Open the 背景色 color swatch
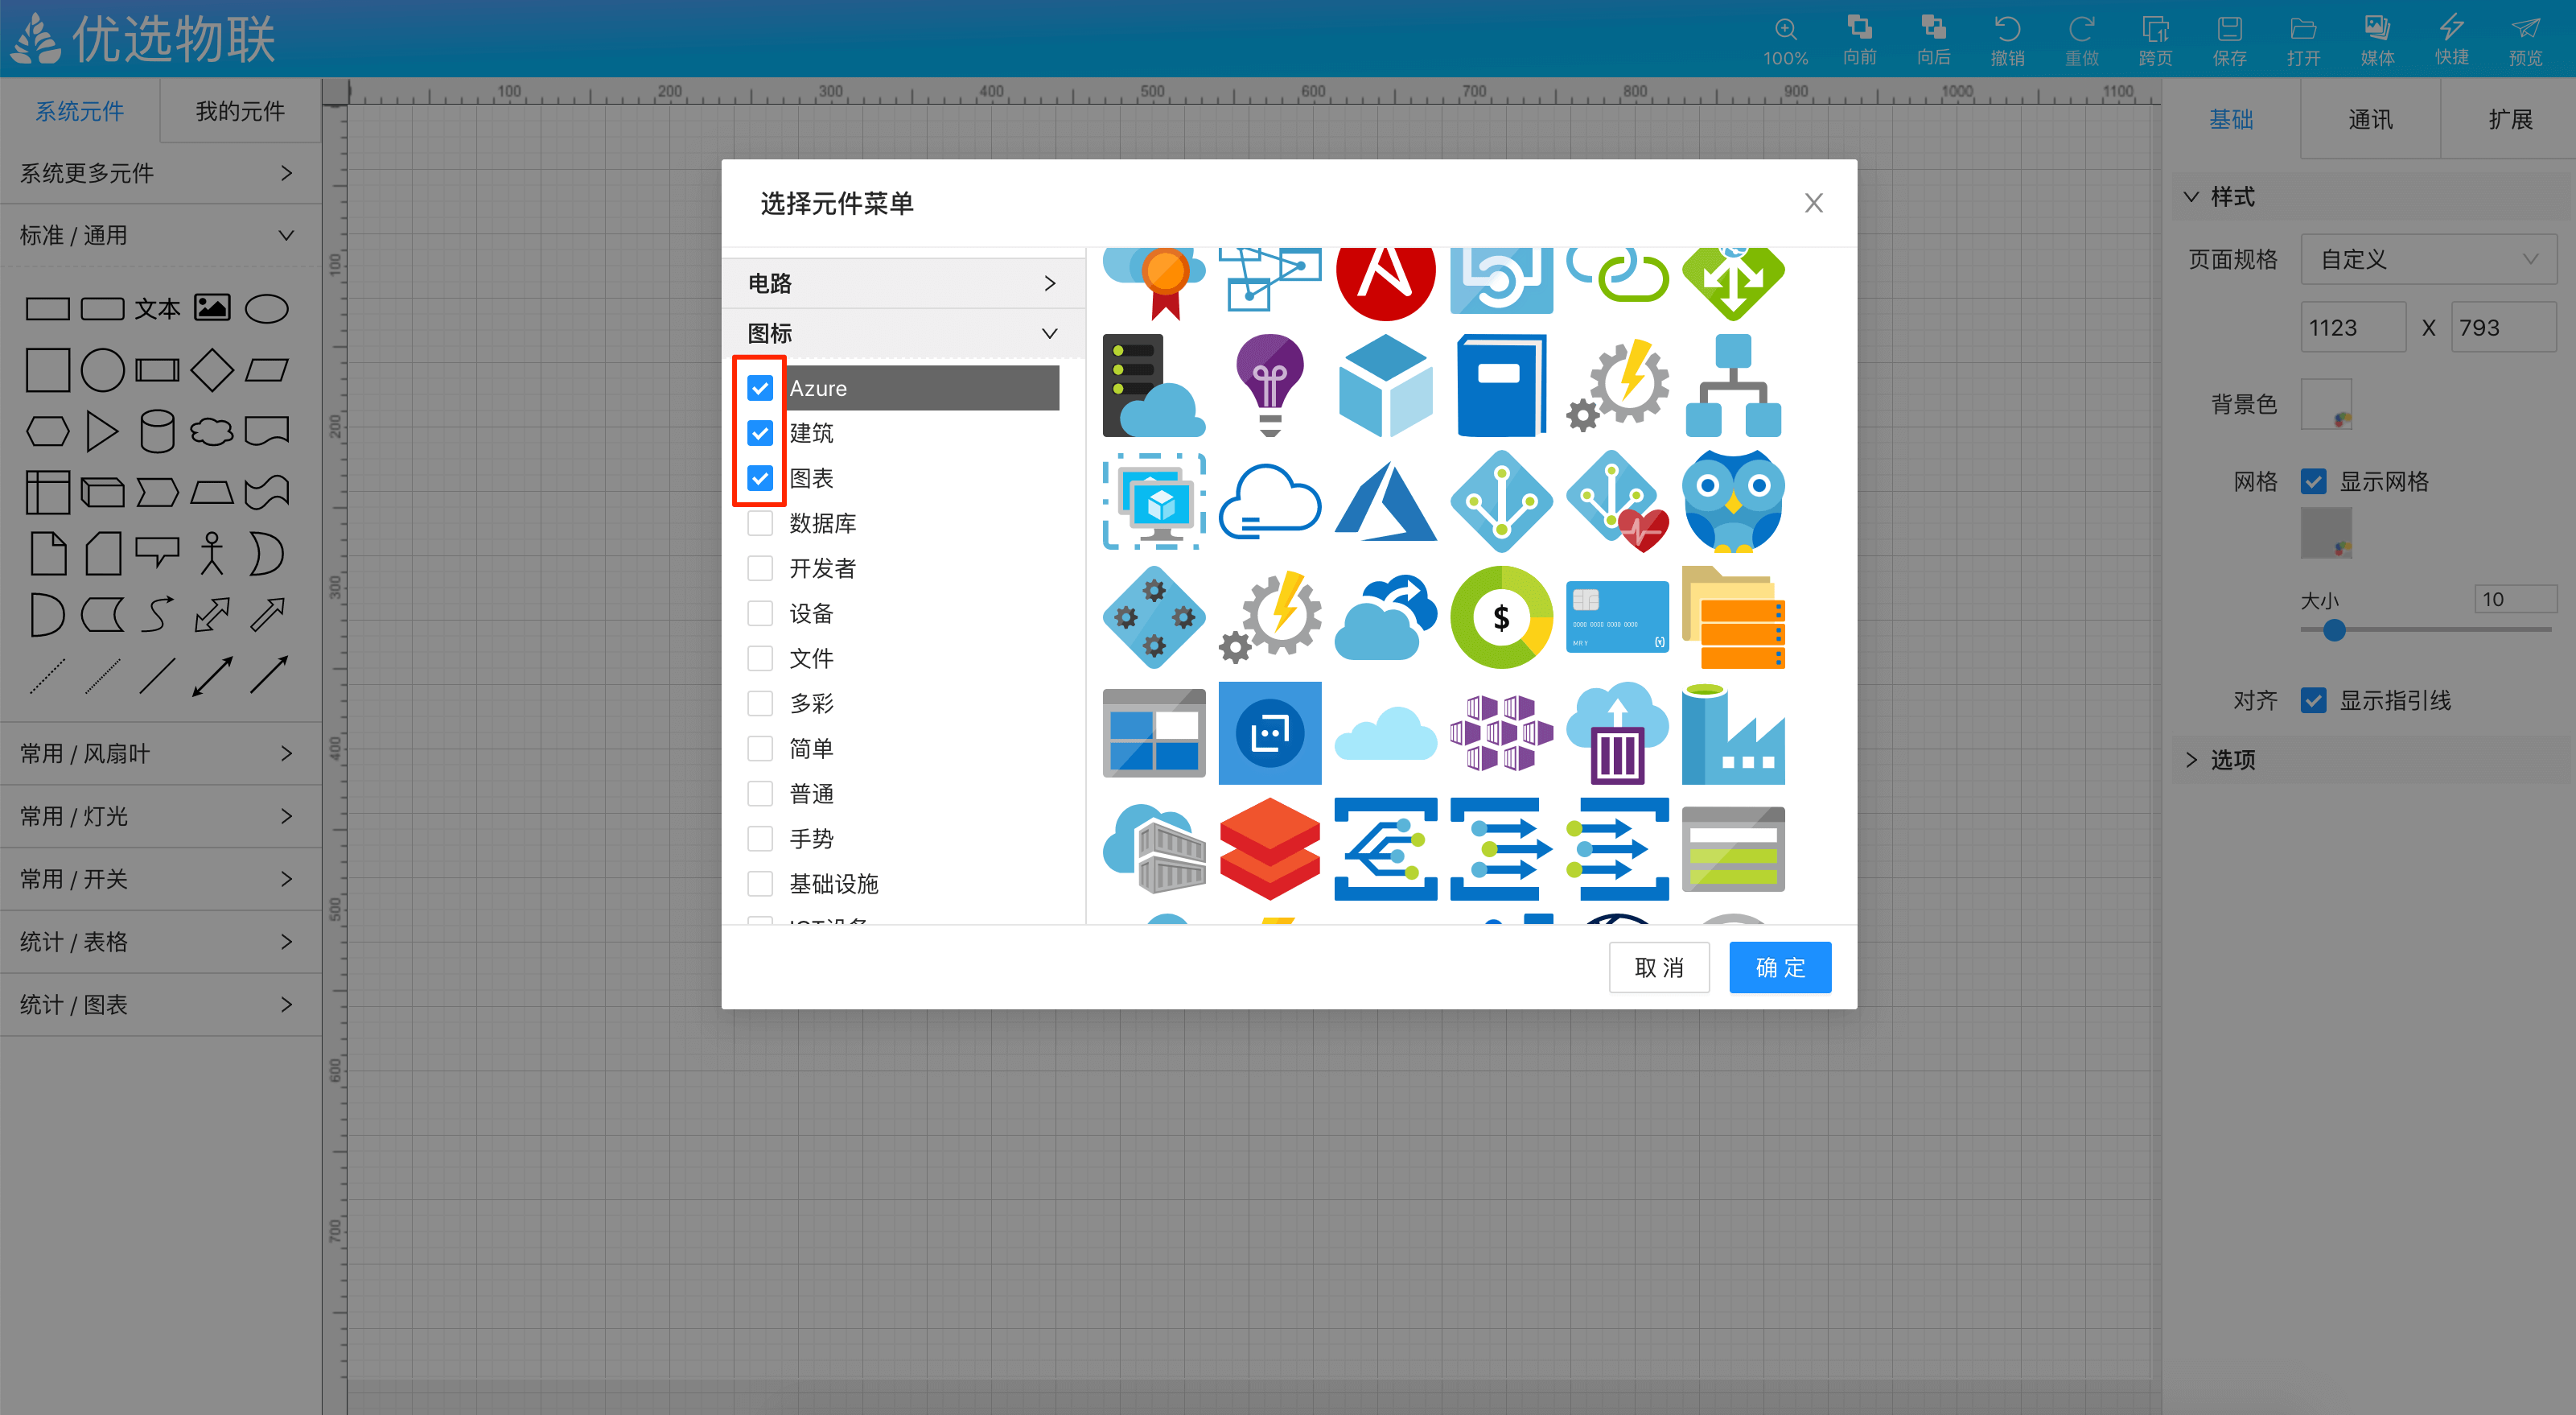 [x=2326, y=404]
